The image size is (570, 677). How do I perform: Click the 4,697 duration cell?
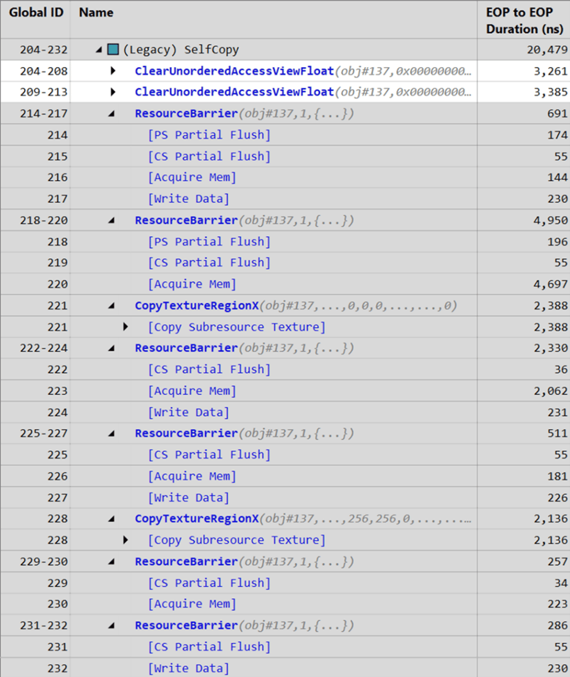pyautogui.click(x=550, y=284)
